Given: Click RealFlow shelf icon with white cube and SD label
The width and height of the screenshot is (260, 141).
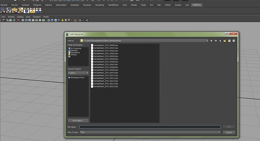Looking at the screenshot, I should (26, 10).
